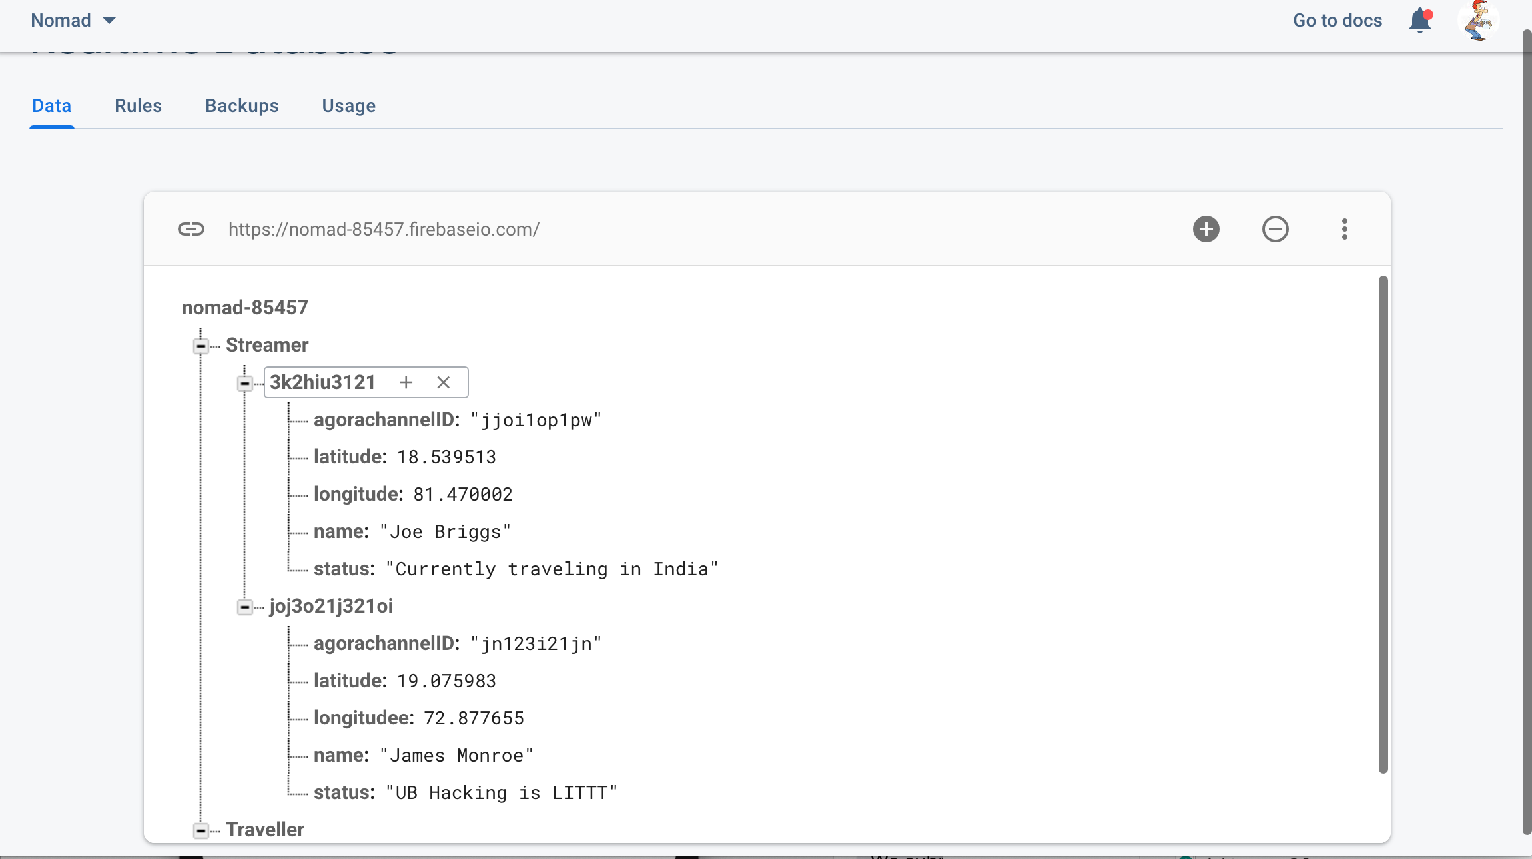Collapse the Streamer node

(x=200, y=346)
